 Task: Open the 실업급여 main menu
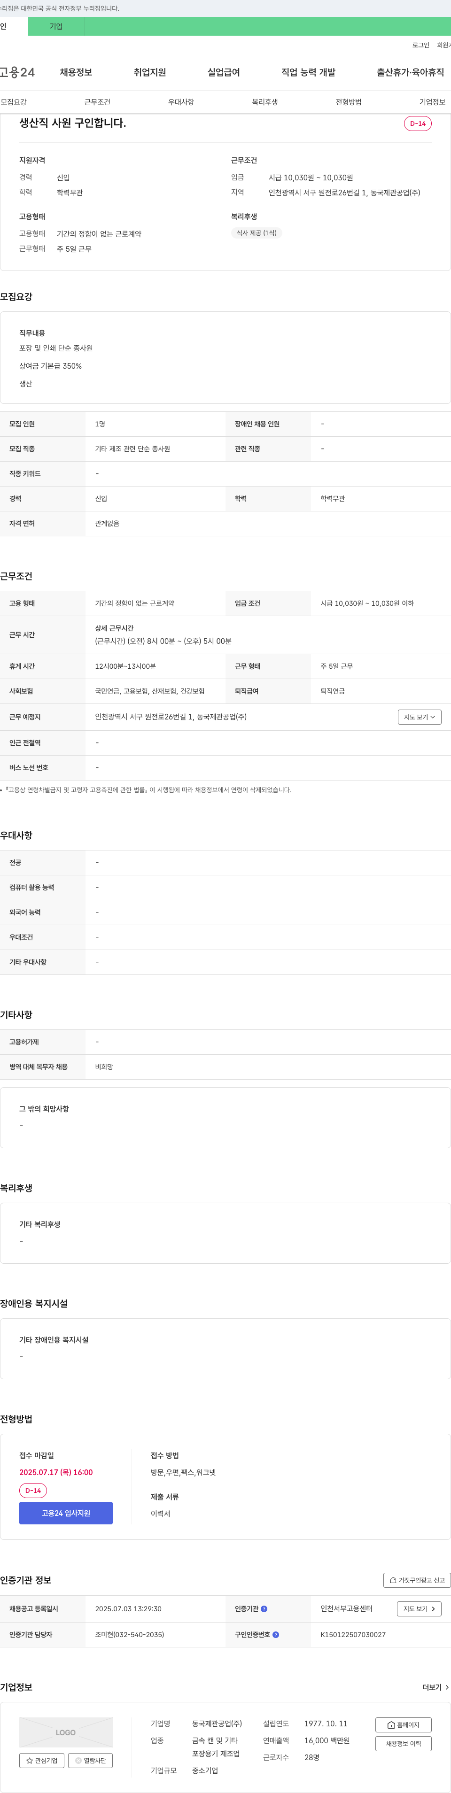(x=224, y=72)
